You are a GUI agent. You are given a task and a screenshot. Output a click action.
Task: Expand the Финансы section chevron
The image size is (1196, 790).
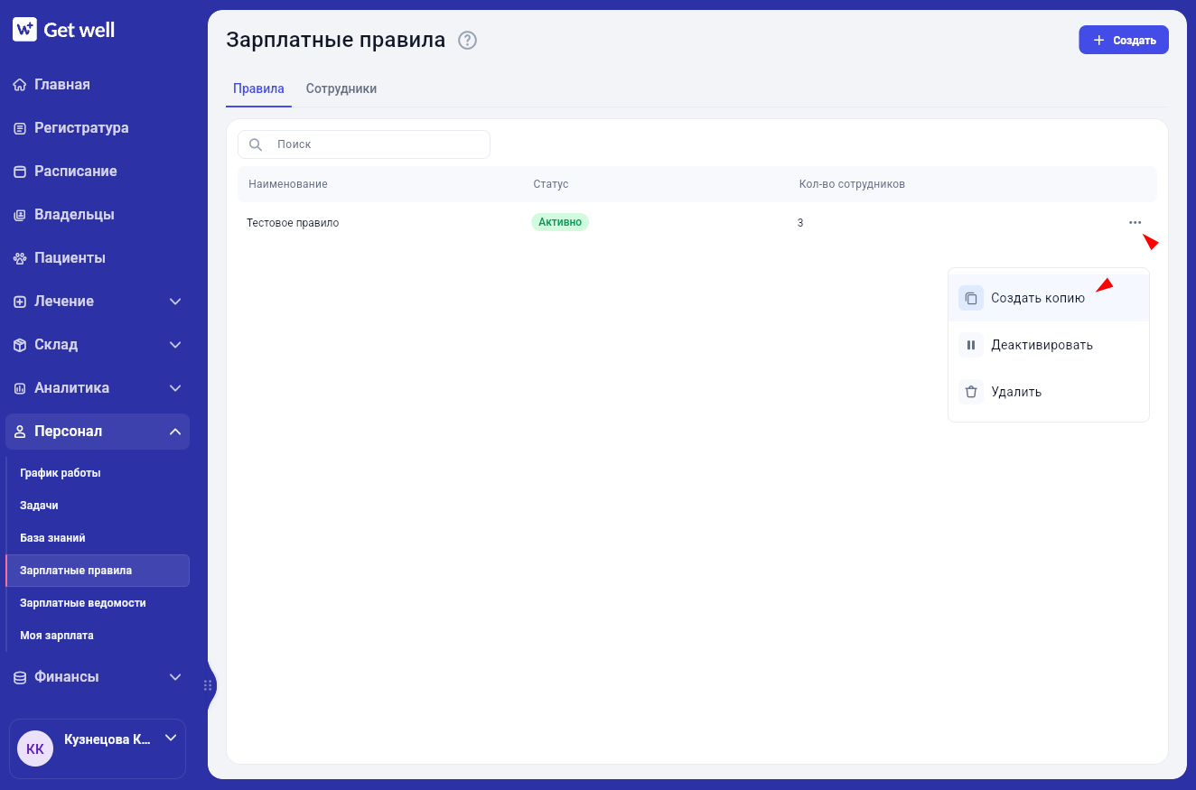pos(175,677)
